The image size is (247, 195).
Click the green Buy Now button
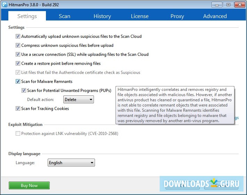pyautogui.click(x=29, y=185)
